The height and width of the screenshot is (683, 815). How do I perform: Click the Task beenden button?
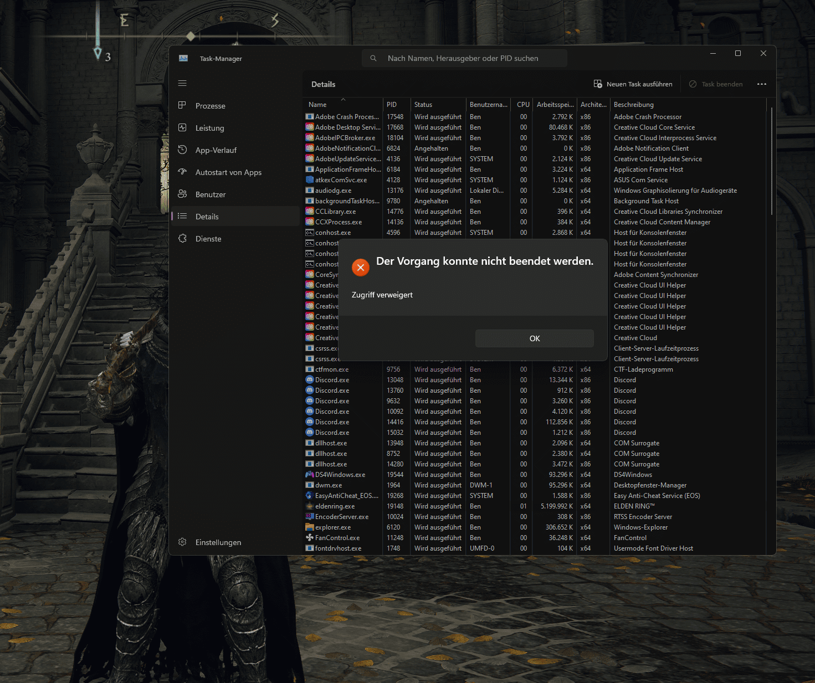pos(716,84)
